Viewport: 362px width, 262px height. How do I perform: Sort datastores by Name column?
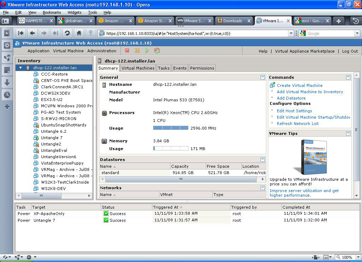135,166
